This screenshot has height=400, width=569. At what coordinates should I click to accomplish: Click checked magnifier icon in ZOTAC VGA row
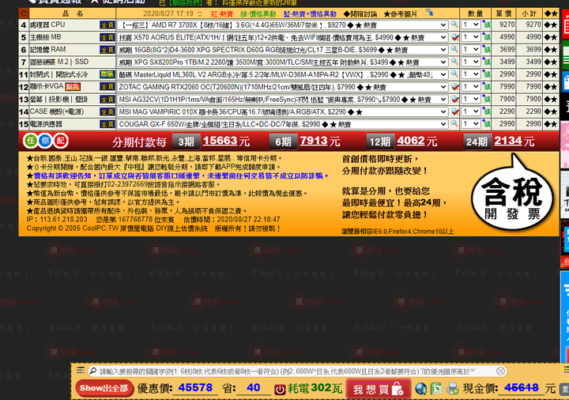click(x=454, y=87)
